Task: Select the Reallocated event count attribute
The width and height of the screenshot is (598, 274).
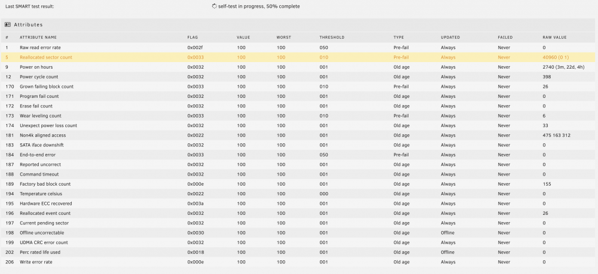Action: (x=45, y=214)
